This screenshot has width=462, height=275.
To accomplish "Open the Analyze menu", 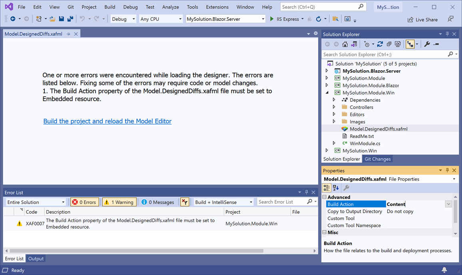I will tap(170, 7).
